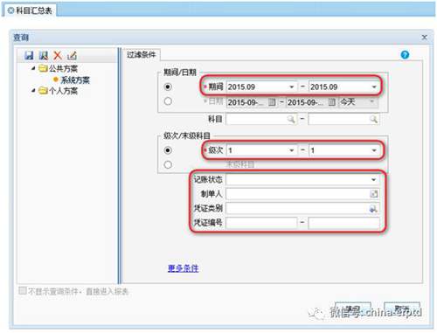The height and width of the screenshot is (333, 437).
Task: Click the second 科目 input field
Action: [x=343, y=119]
